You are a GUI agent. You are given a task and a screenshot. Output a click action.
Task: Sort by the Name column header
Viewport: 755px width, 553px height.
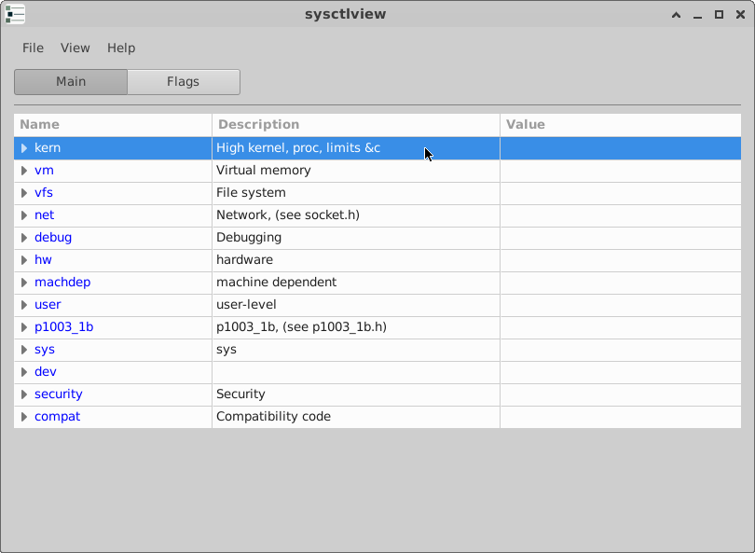(113, 125)
